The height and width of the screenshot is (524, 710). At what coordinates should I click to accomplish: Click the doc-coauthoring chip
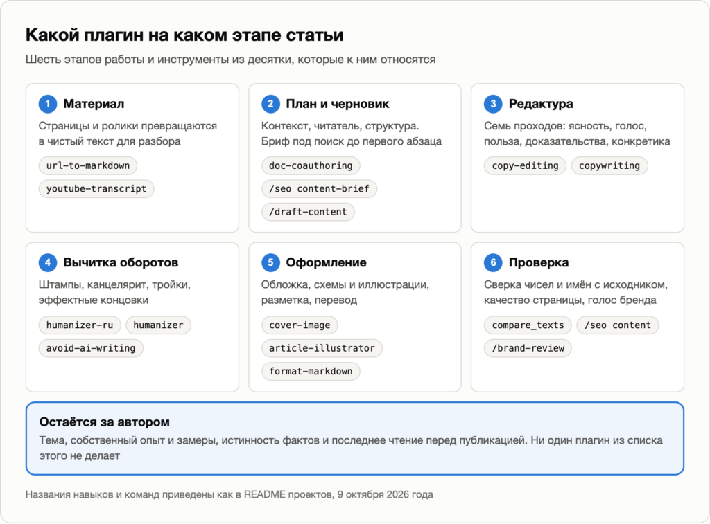coord(311,165)
